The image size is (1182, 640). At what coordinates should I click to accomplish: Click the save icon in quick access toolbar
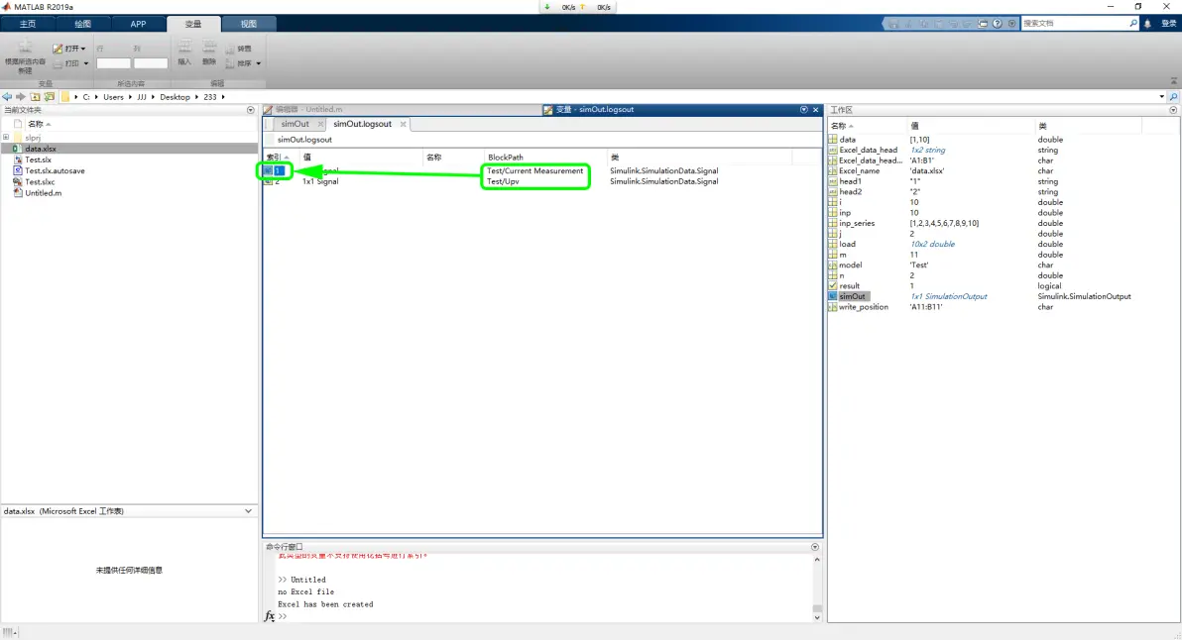point(893,24)
